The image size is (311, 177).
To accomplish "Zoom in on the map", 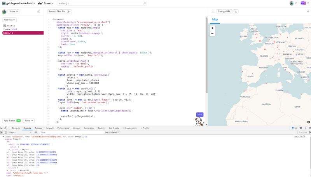I will pos(212,28).
